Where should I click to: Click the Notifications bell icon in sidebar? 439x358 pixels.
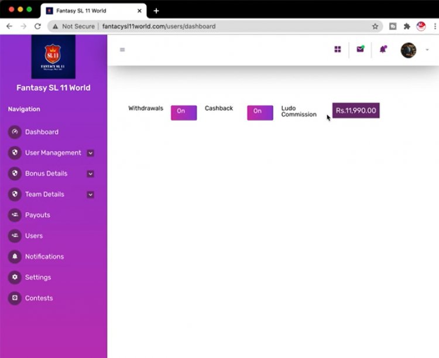[x=15, y=257]
